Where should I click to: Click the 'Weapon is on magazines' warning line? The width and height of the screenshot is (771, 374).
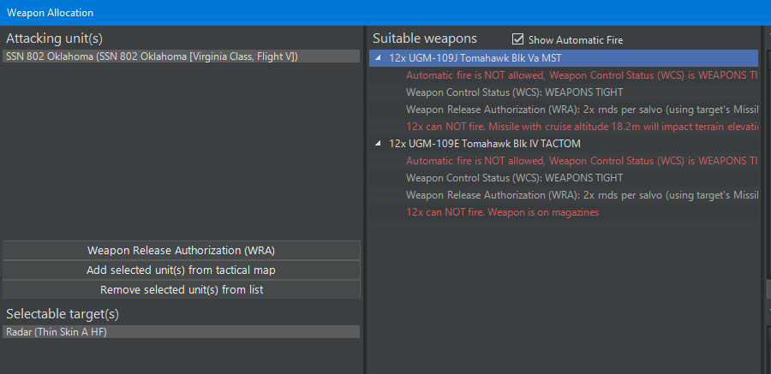tap(502, 212)
